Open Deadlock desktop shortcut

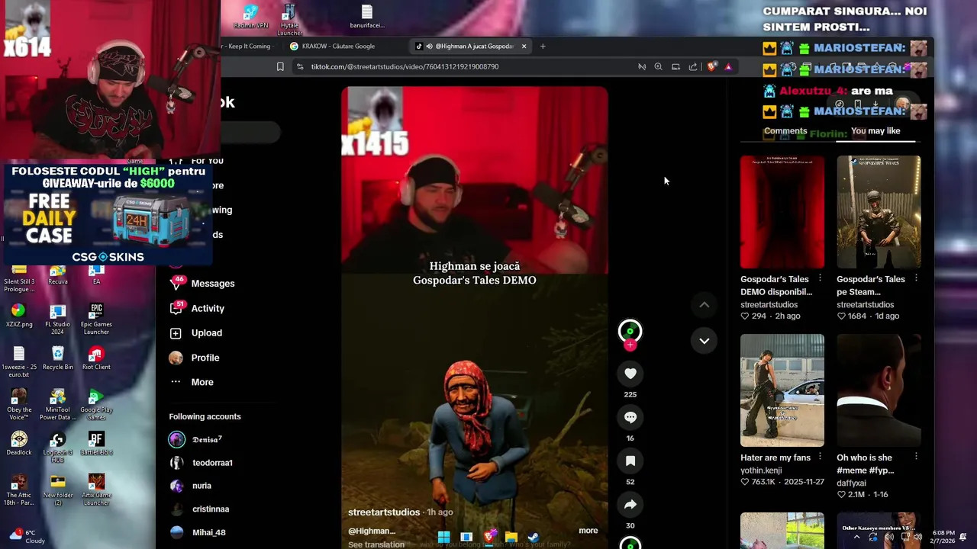click(18, 444)
